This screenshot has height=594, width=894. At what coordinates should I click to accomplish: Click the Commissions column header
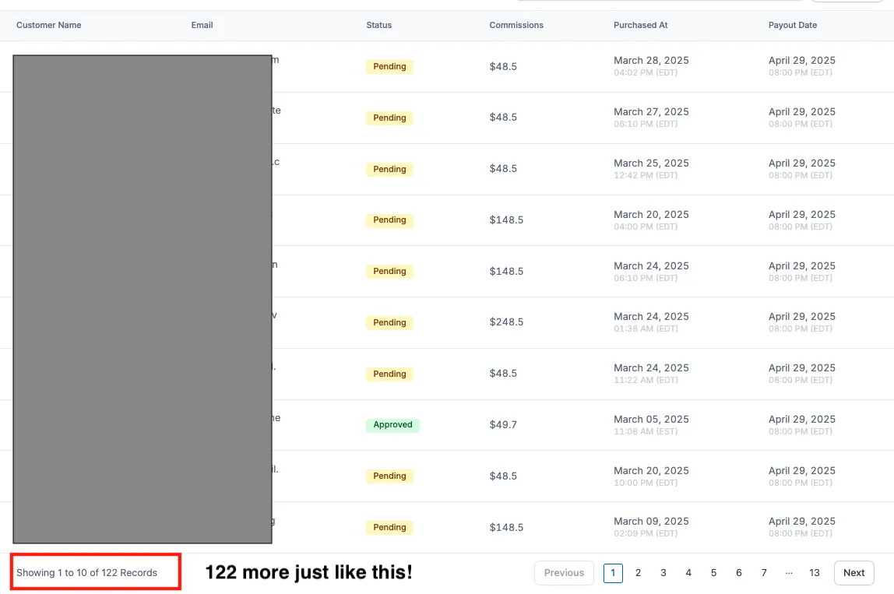(516, 25)
